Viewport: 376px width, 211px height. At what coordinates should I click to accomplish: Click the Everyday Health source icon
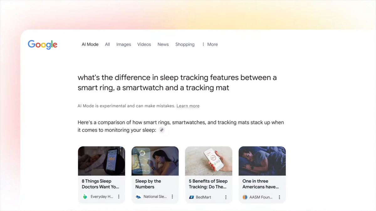(x=85, y=197)
